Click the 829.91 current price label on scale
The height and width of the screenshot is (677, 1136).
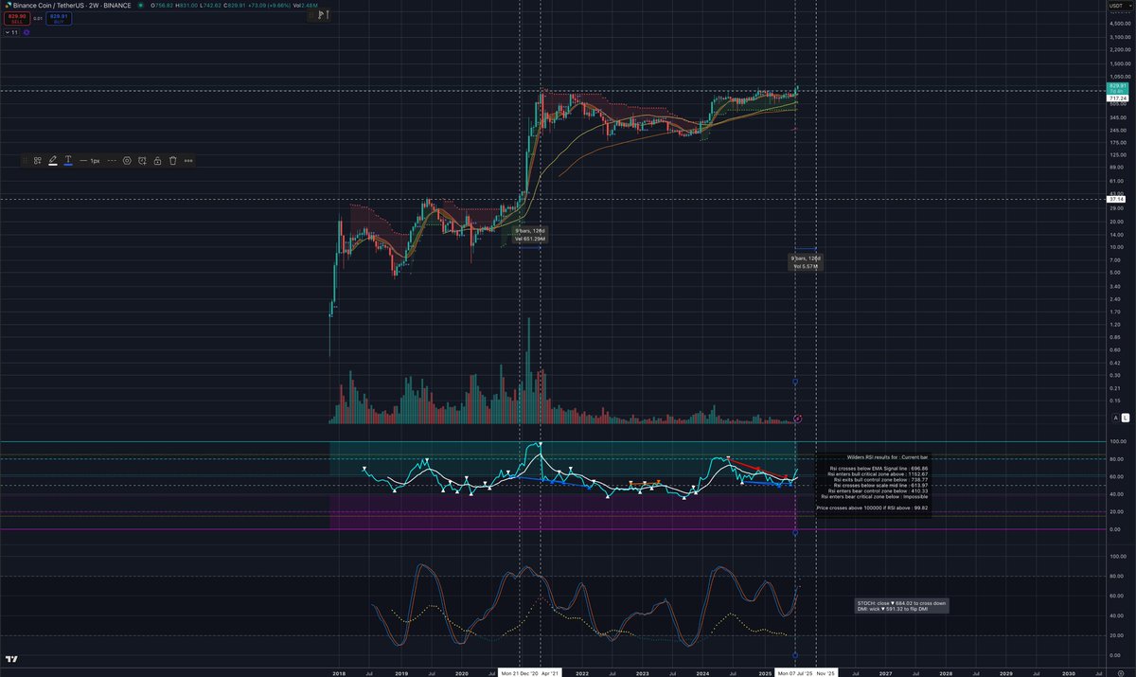click(x=1117, y=86)
